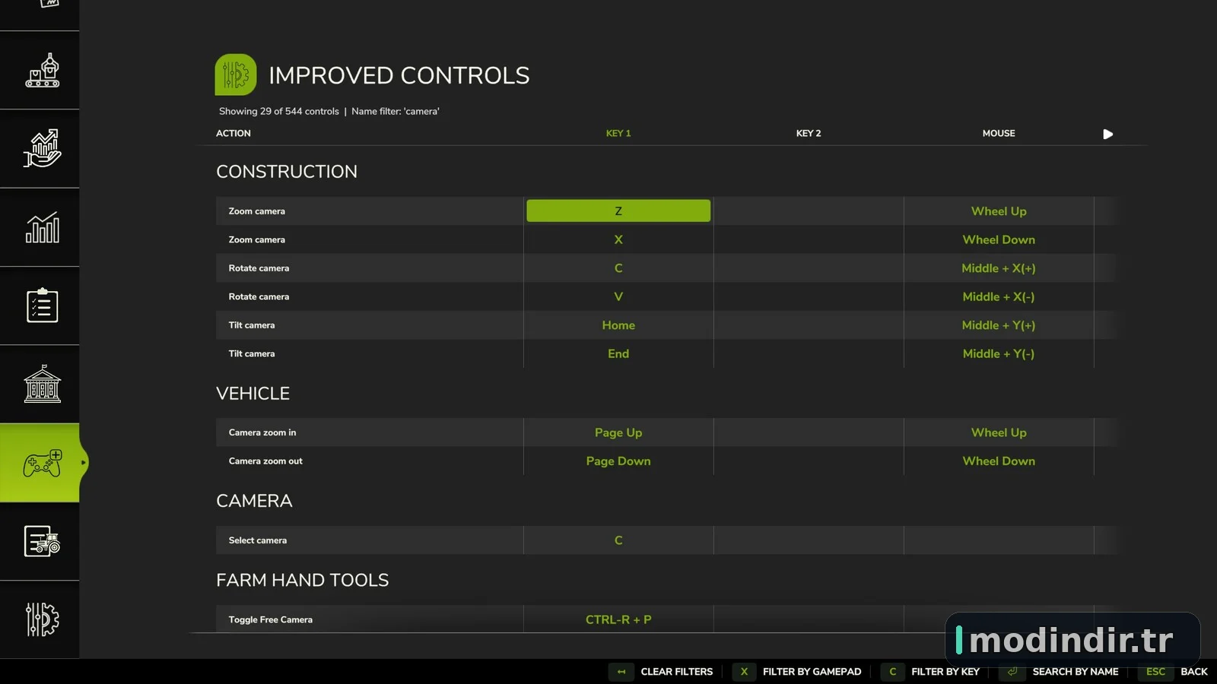The image size is (1217, 684).
Task: Click Wheel Up binding for Camera zoom in
Action: (x=999, y=432)
